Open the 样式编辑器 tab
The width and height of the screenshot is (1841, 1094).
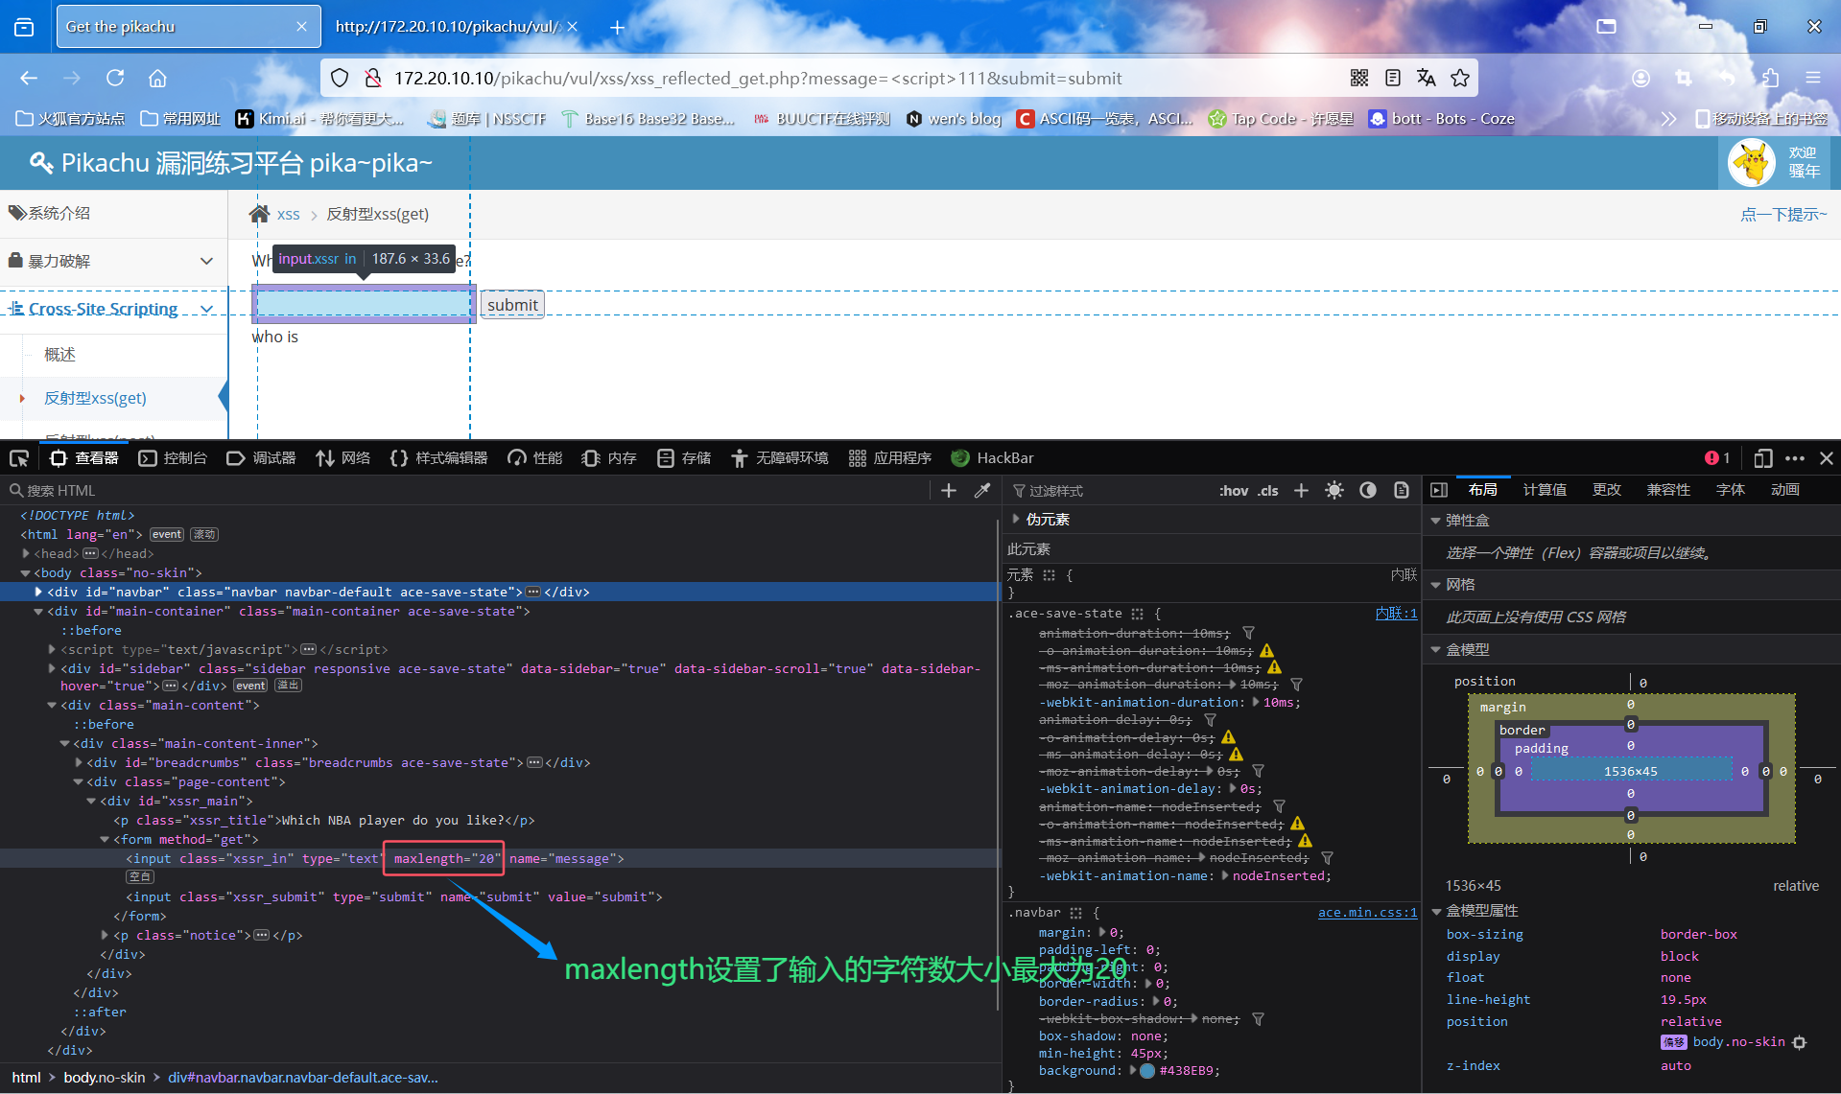[x=438, y=458]
